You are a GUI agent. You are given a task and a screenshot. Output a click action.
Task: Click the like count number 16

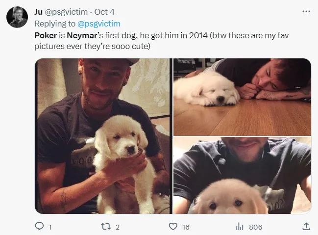(x=186, y=227)
